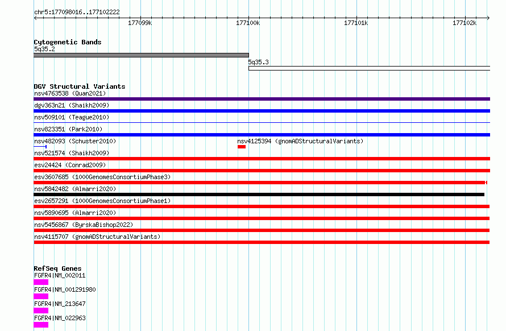Image resolution: width=506 pixels, height=331 pixels.
Task: Select the magenta FGFR4|NM_001291980 exon block
Action: (x=41, y=296)
